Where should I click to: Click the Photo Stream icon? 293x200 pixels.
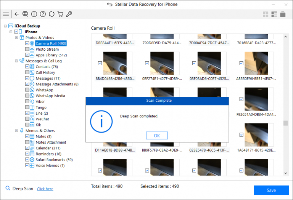click(32, 49)
